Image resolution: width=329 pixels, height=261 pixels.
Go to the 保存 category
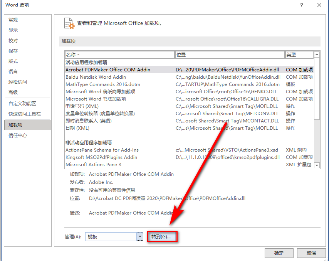click(28, 51)
